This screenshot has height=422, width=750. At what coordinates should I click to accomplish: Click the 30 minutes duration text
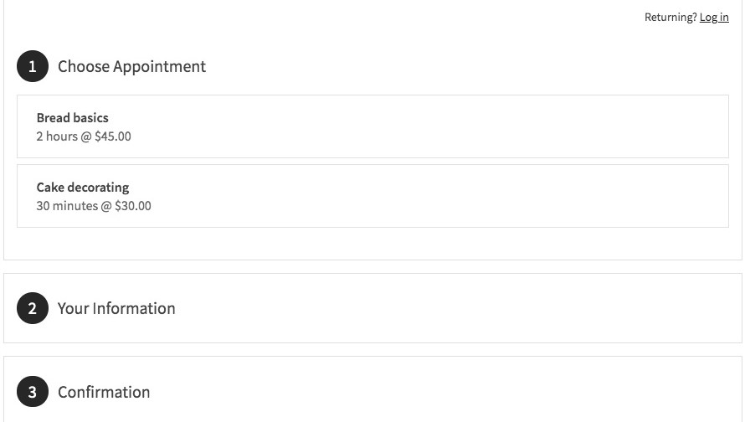point(67,206)
